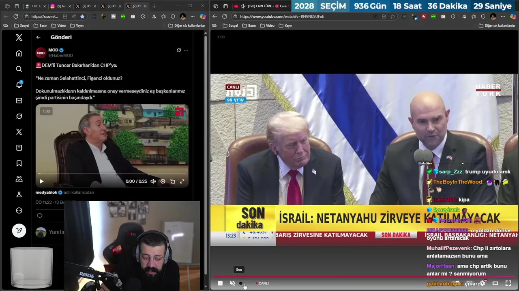Open tweet video settings gear
This screenshot has height=291, width=519.
(x=163, y=181)
